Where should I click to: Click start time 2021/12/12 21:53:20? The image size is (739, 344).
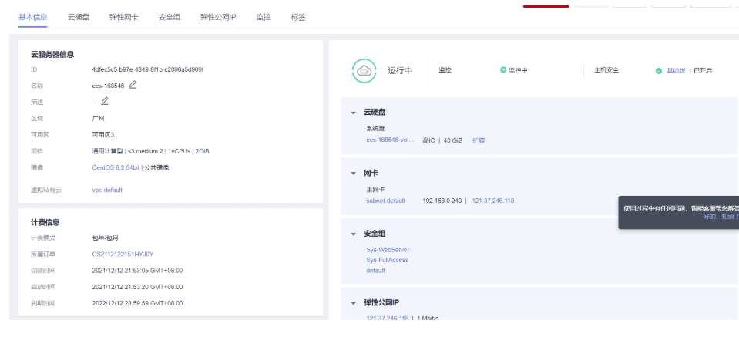pos(137,287)
